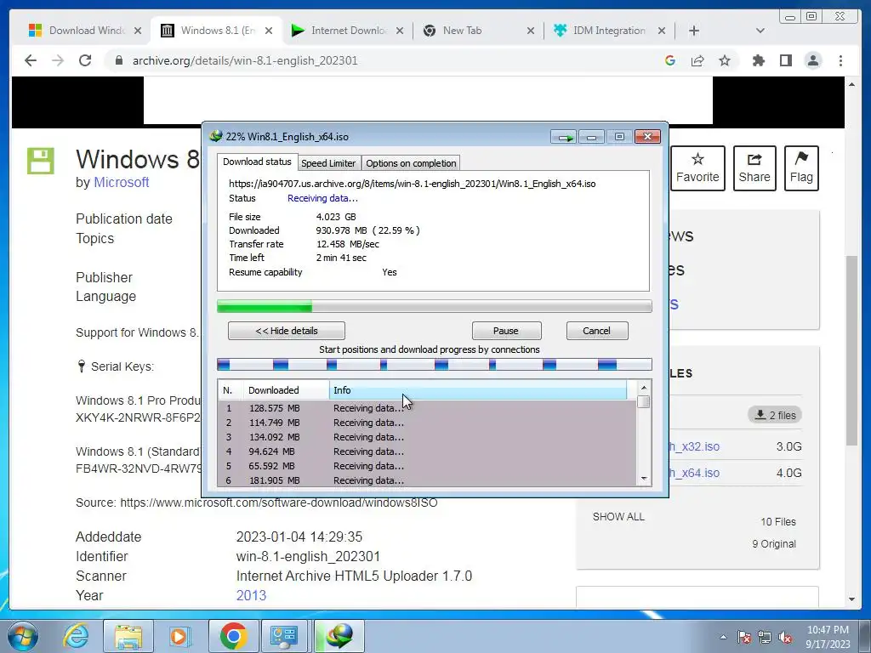Select connection row with 94.624 MB
Viewport: 871px width, 653px height.
[x=427, y=451]
